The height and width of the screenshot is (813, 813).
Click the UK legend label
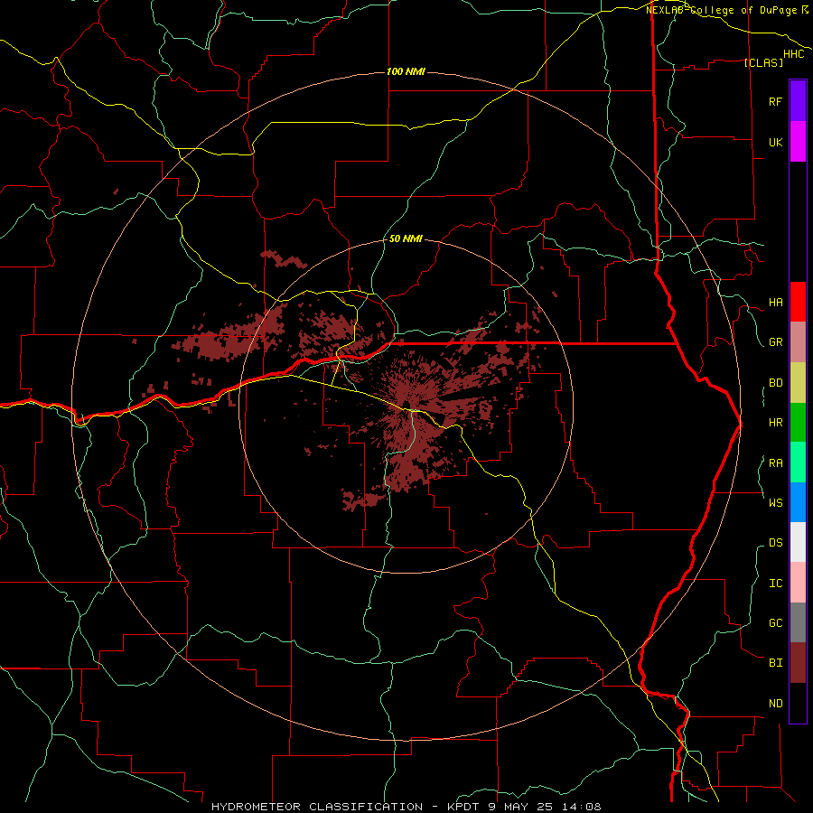pos(775,143)
